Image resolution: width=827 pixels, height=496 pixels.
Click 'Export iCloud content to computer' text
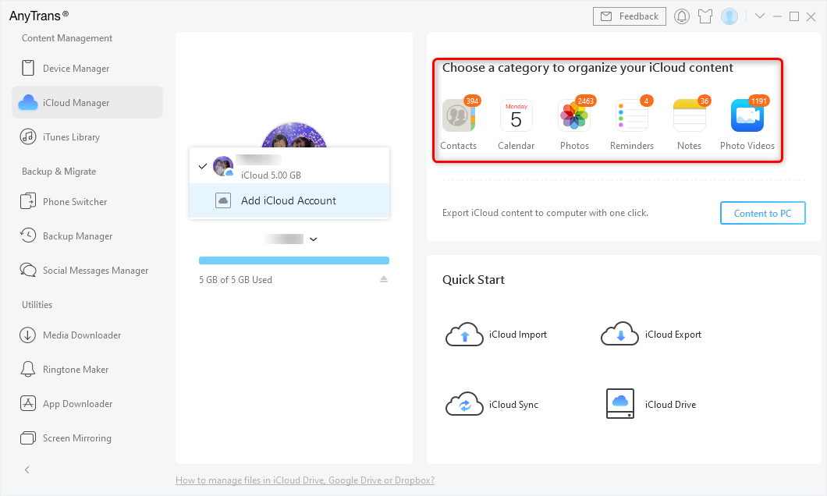click(x=545, y=213)
